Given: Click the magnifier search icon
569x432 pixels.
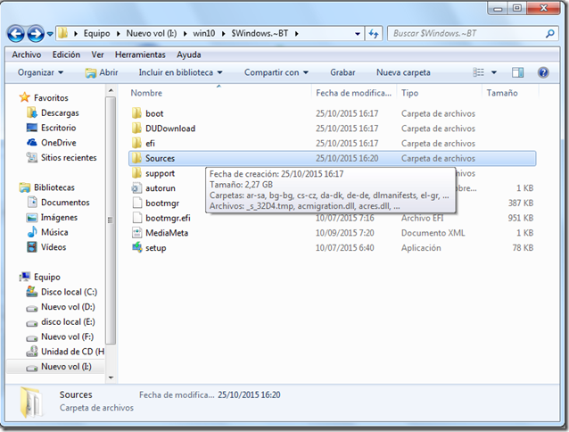Looking at the screenshot, I should (549, 34).
